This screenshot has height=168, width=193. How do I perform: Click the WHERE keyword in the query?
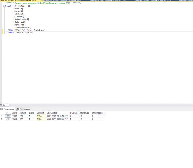[11, 33]
